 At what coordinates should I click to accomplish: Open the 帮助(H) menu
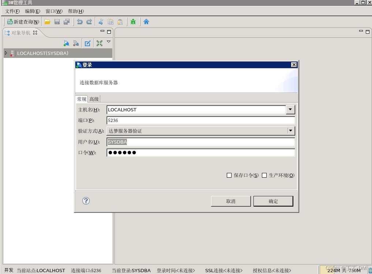click(76, 11)
